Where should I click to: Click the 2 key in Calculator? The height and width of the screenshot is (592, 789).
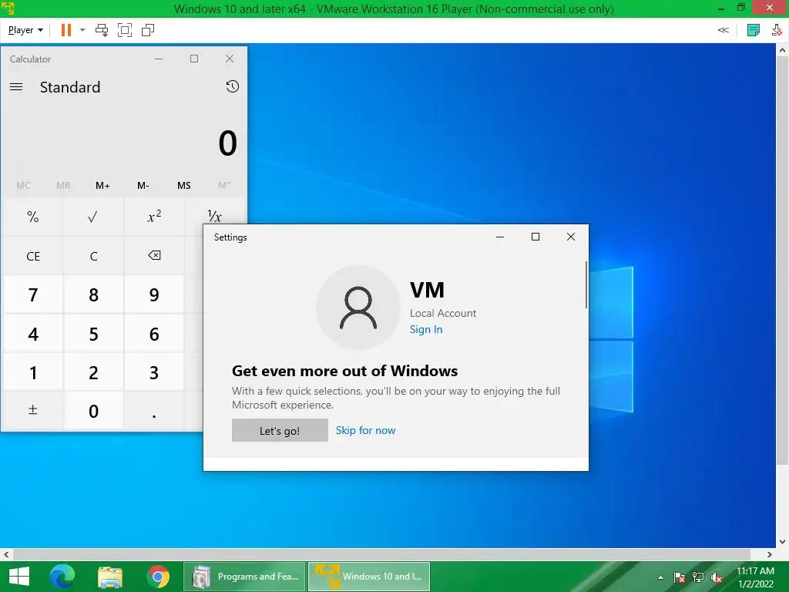(x=93, y=372)
